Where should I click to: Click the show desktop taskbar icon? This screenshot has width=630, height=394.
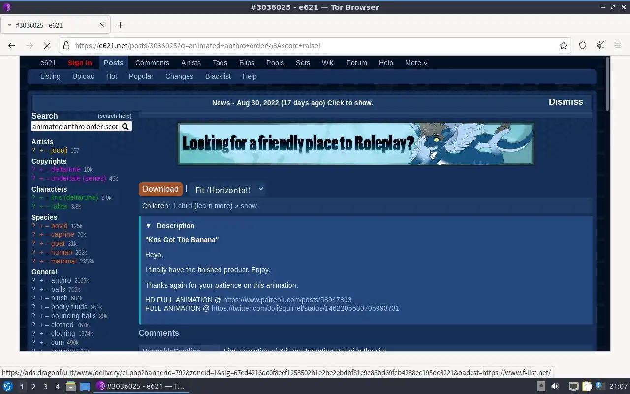tap(85, 386)
